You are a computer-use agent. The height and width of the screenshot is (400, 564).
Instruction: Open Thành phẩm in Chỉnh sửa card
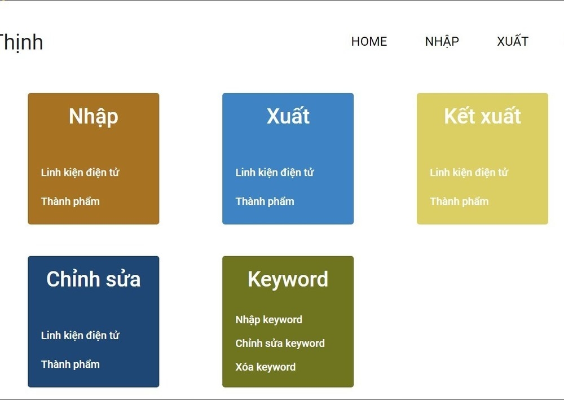70,364
